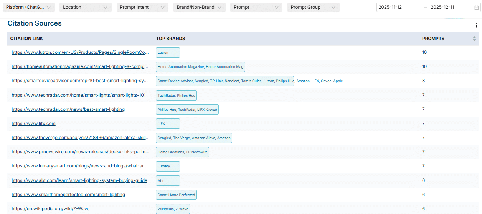Viewport: 482px width, 214px height.
Task: Click the Home Creations, PR Newswire tag
Action: pos(182,152)
